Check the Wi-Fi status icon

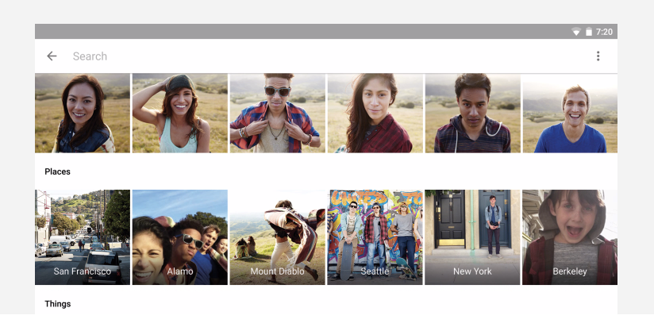576,32
